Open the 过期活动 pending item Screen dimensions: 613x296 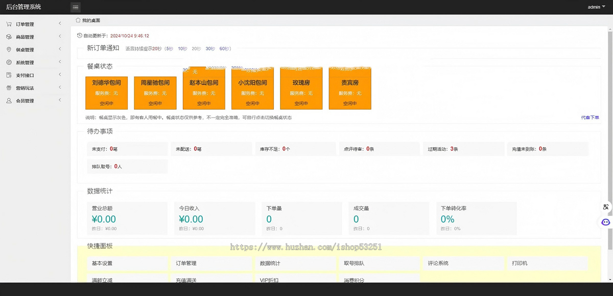pos(464,149)
